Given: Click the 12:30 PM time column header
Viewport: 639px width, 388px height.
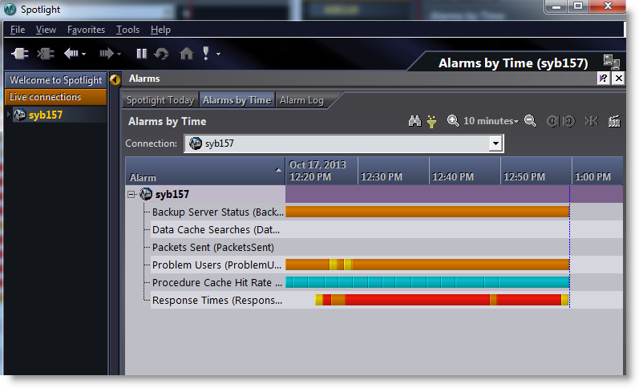Looking at the screenshot, I should (x=394, y=172).
